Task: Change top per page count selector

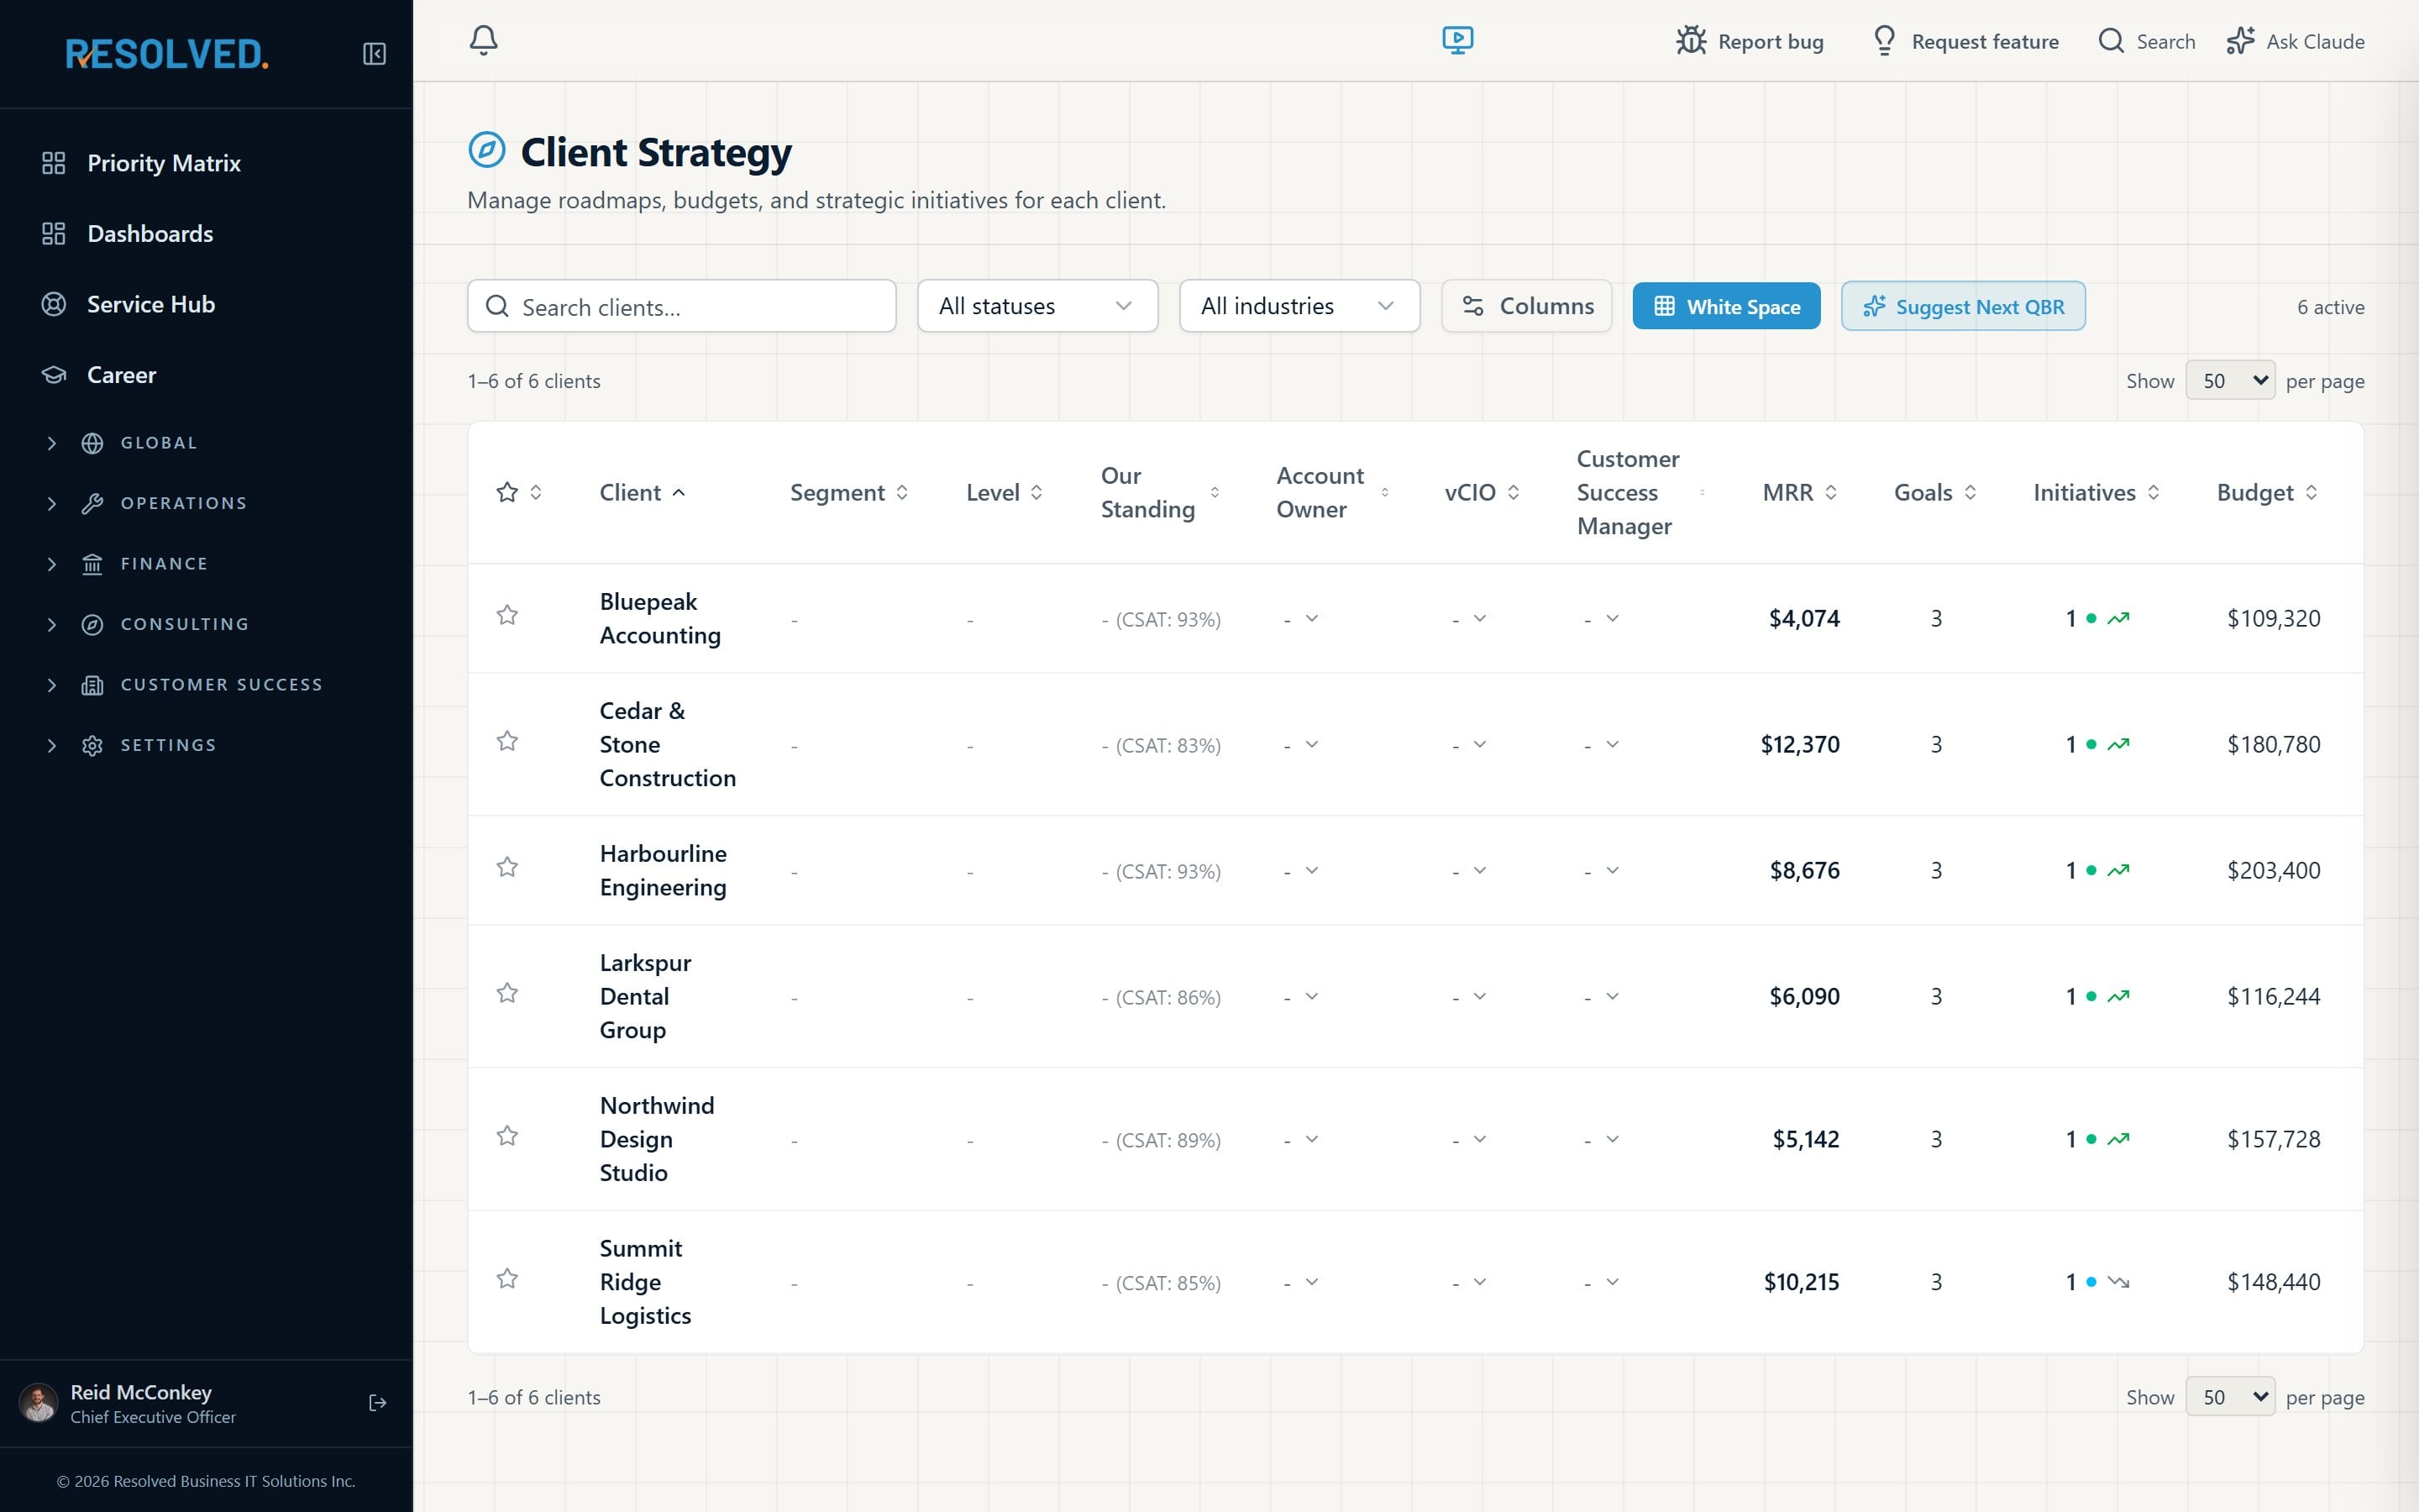Action: (x=2230, y=380)
